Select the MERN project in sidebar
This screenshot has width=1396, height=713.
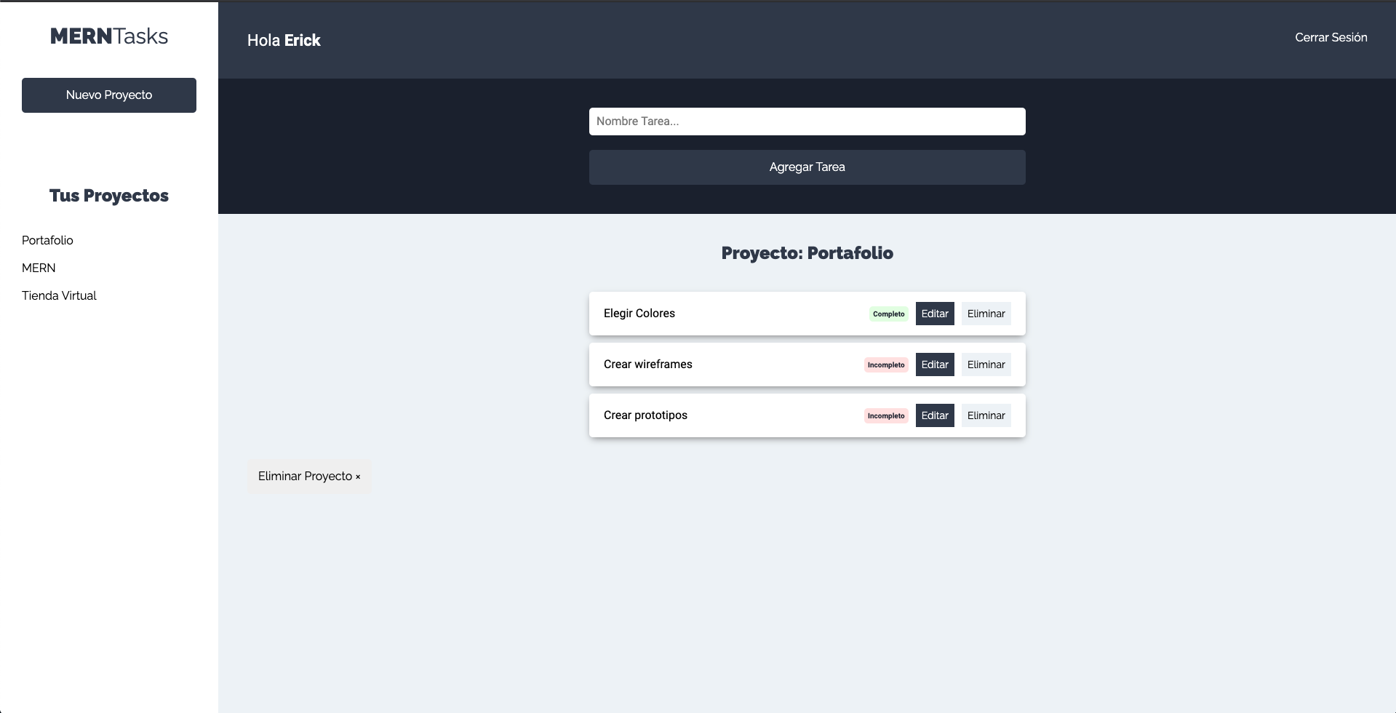(x=39, y=268)
